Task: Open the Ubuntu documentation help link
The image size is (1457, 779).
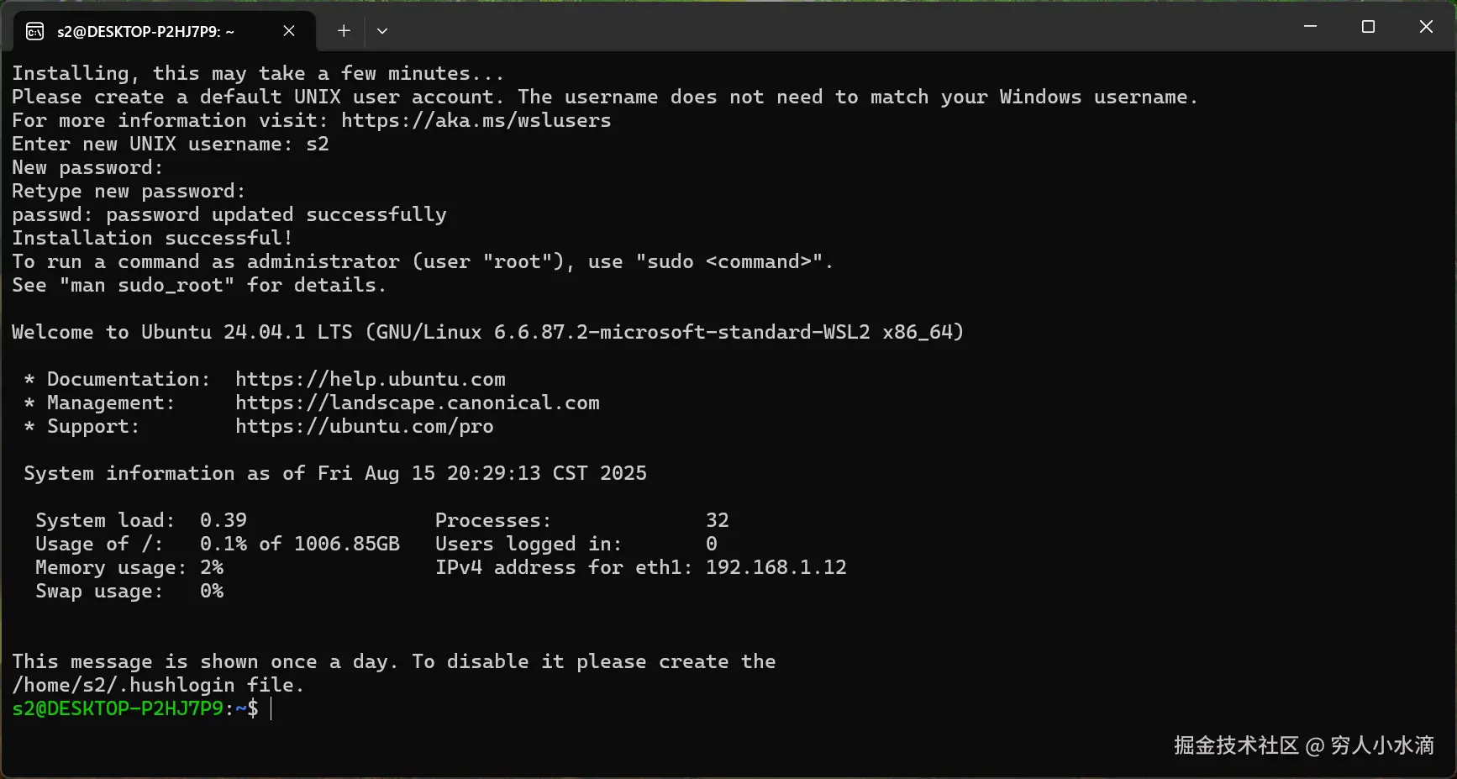Action: pyautogui.click(x=371, y=379)
